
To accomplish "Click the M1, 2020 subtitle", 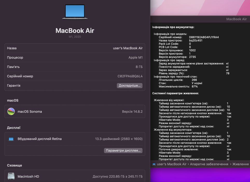I will pos(75,37).
